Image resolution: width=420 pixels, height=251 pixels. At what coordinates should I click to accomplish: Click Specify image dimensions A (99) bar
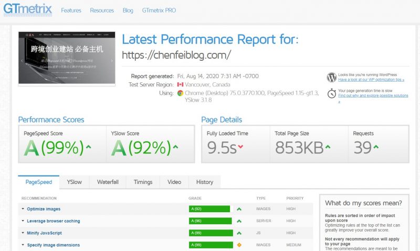[211, 245]
